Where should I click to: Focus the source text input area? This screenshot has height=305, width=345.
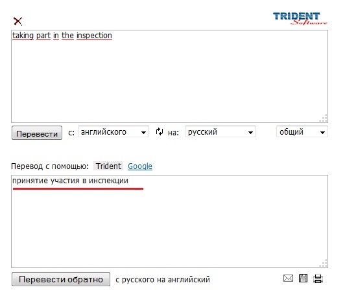point(169,76)
